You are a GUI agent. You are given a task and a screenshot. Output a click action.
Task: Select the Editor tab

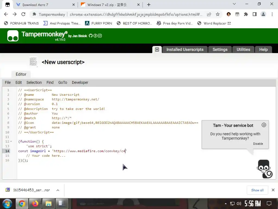pos(21,74)
